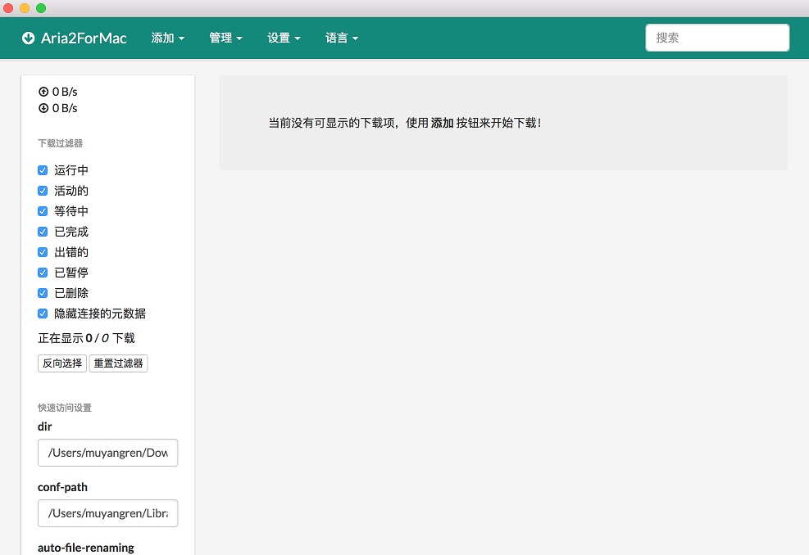
Task: Open the 设置 dropdown menu
Action: pos(284,38)
